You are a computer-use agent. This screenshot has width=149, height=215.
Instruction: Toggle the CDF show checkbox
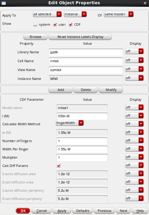(x=71, y=25)
